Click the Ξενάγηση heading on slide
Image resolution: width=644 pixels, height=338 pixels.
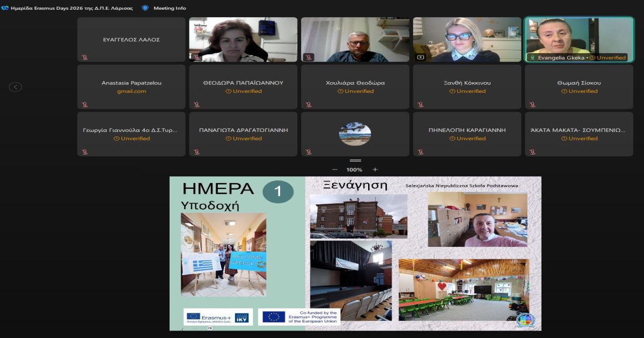pyautogui.click(x=355, y=185)
